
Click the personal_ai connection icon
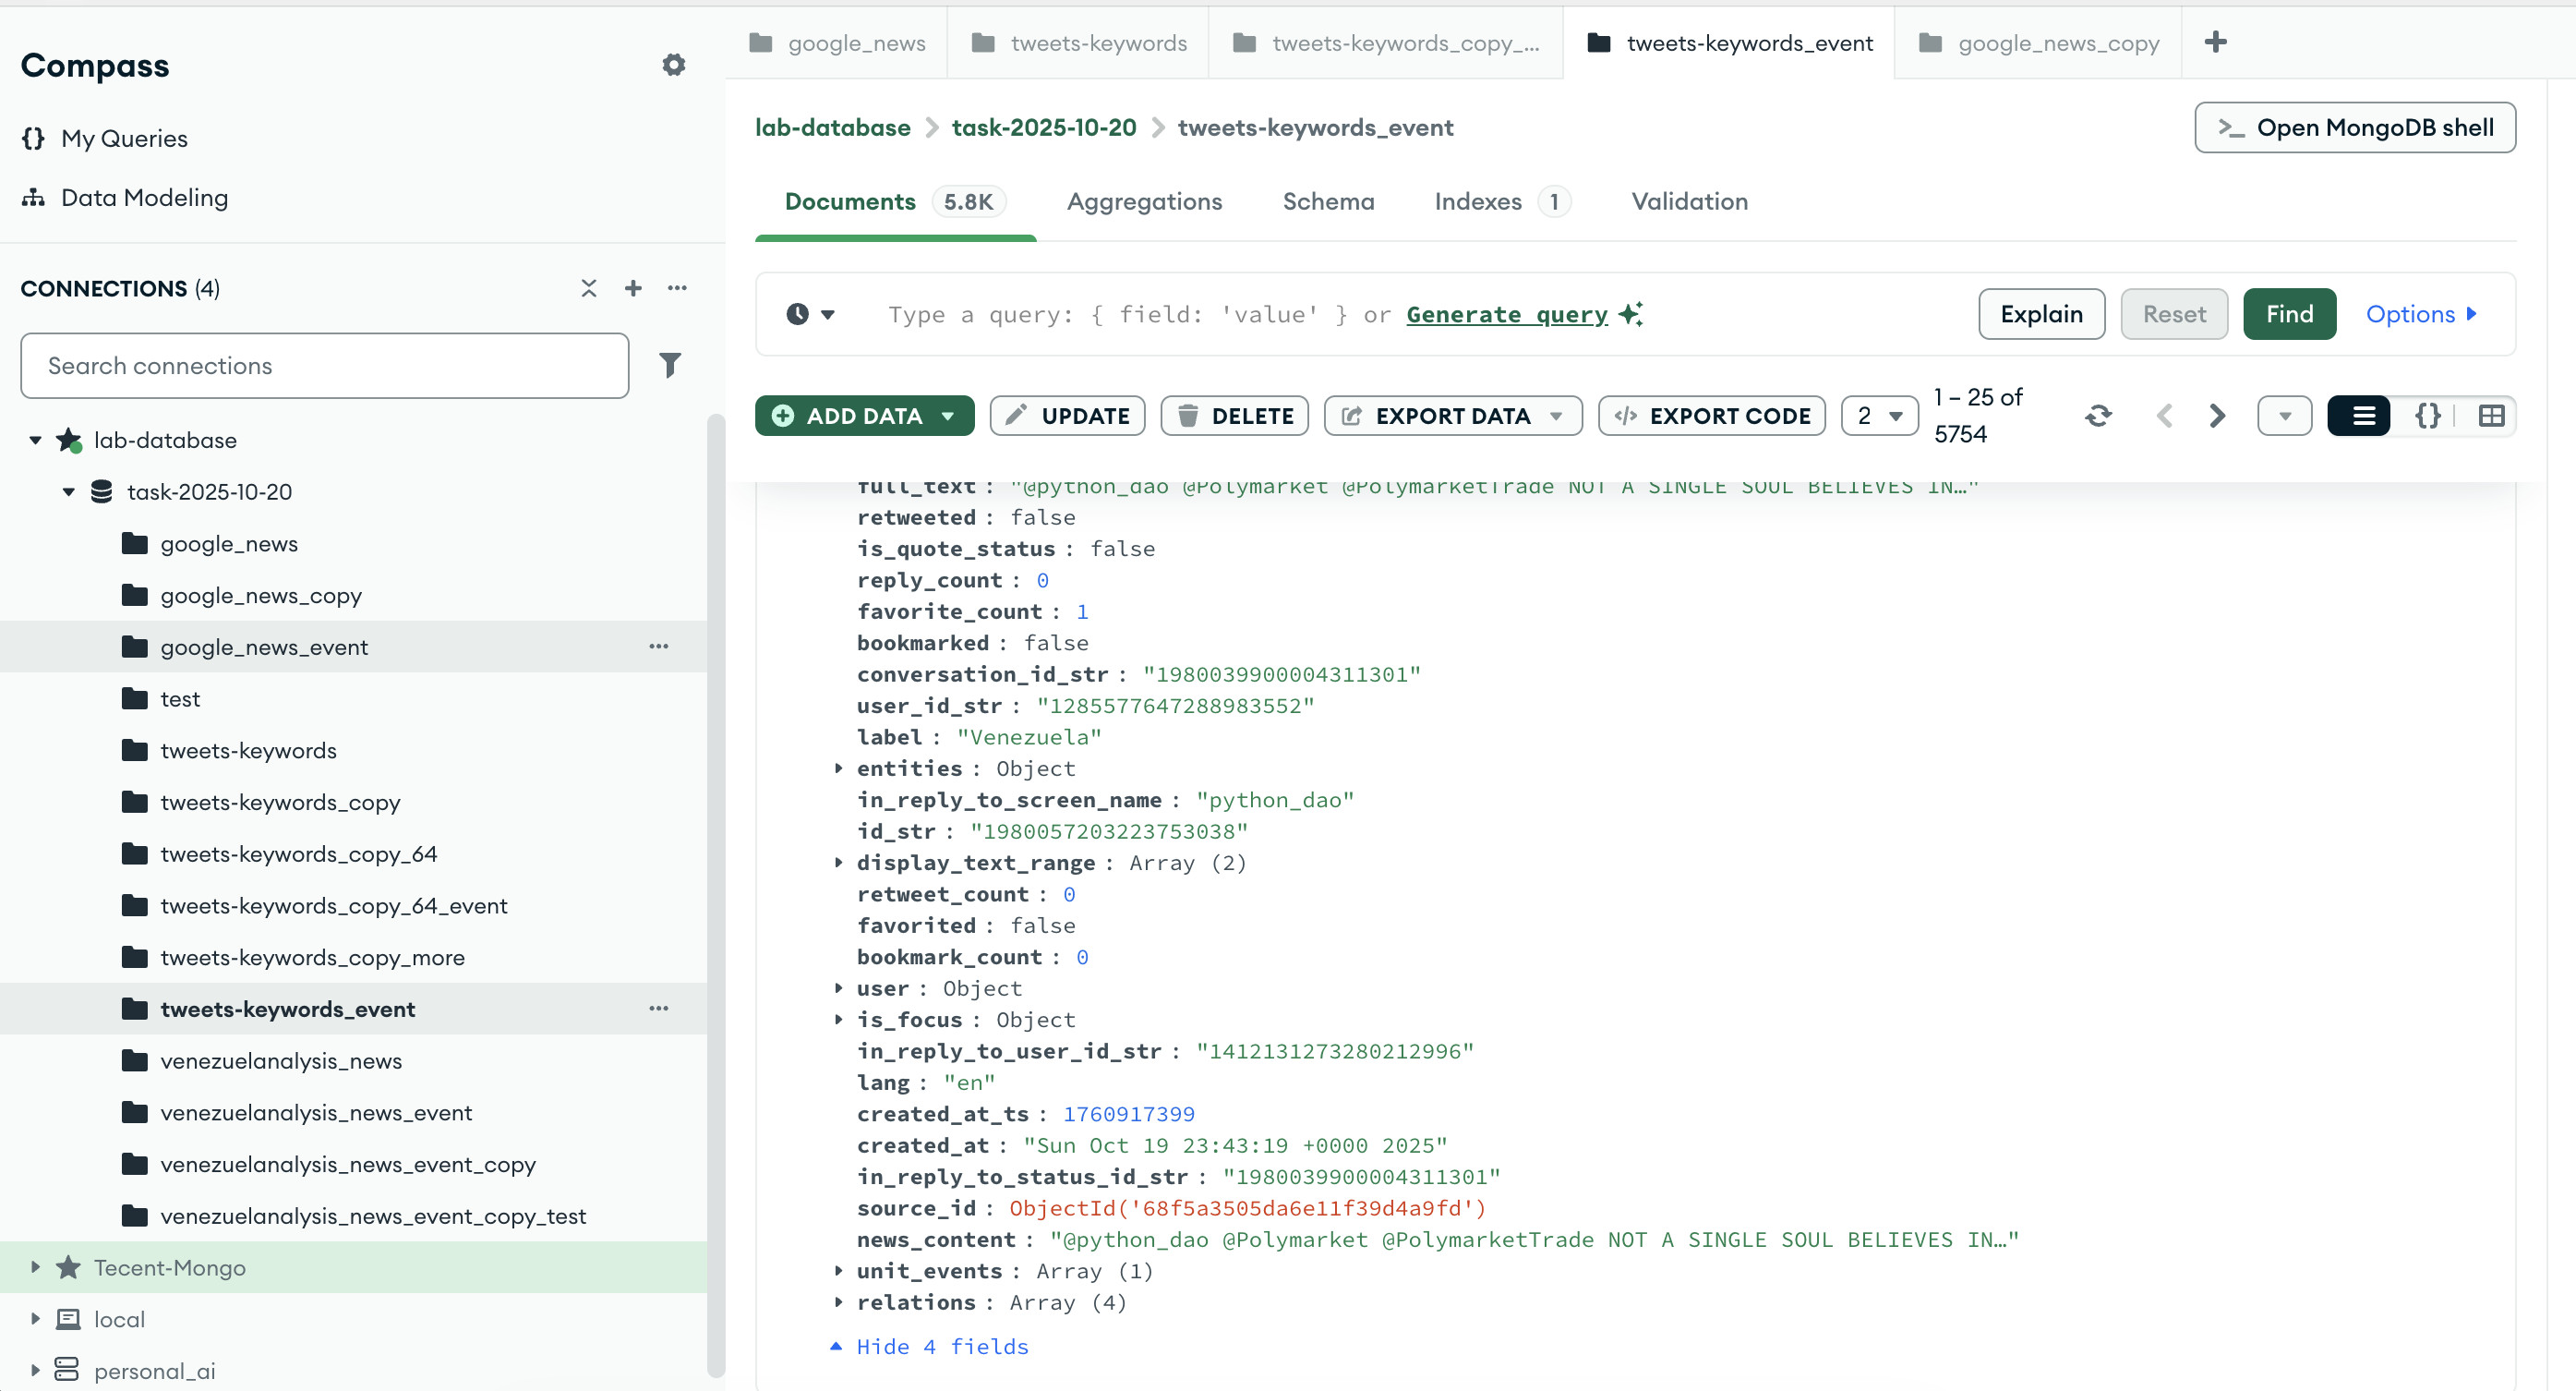pyautogui.click(x=67, y=1370)
